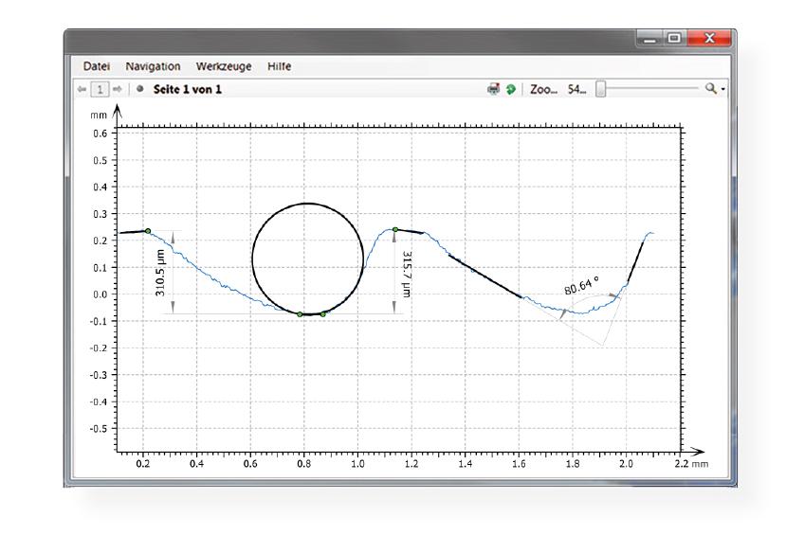Viewport: 804px width, 535px height.
Task: Open the Hilfe menu
Action: tap(279, 66)
